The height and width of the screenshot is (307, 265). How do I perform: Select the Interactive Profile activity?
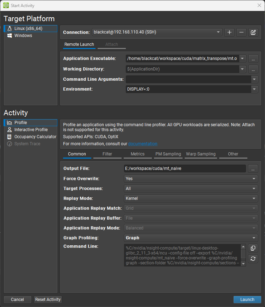click(x=31, y=130)
